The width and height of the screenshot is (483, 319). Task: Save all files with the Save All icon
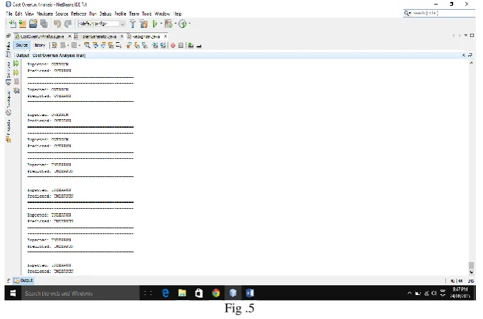[x=44, y=23]
